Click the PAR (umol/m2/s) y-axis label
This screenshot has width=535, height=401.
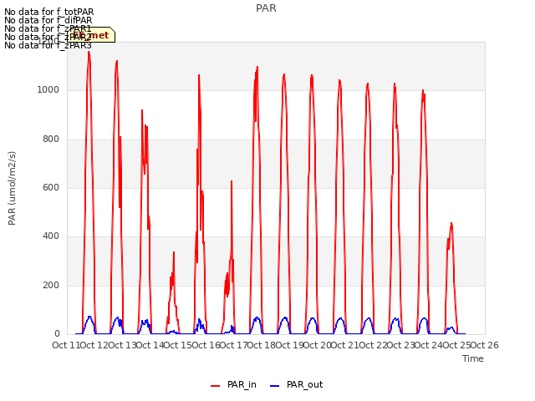click(x=12, y=188)
